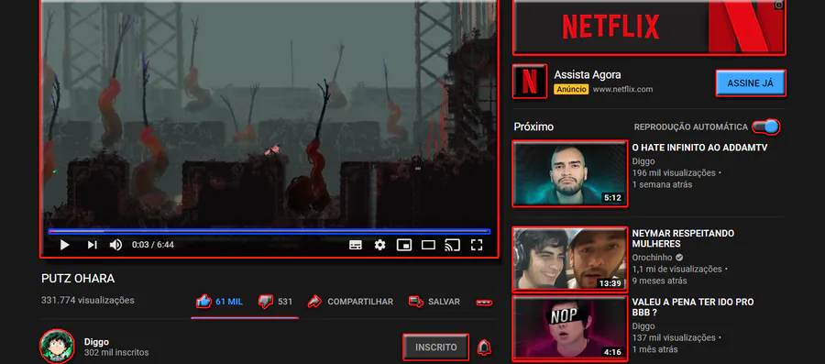
Task: Toggle Reprodução Automática switch
Action: click(x=765, y=127)
